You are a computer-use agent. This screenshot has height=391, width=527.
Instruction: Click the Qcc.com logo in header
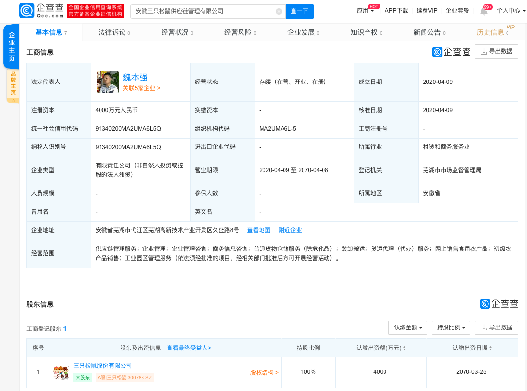pyautogui.click(x=41, y=11)
